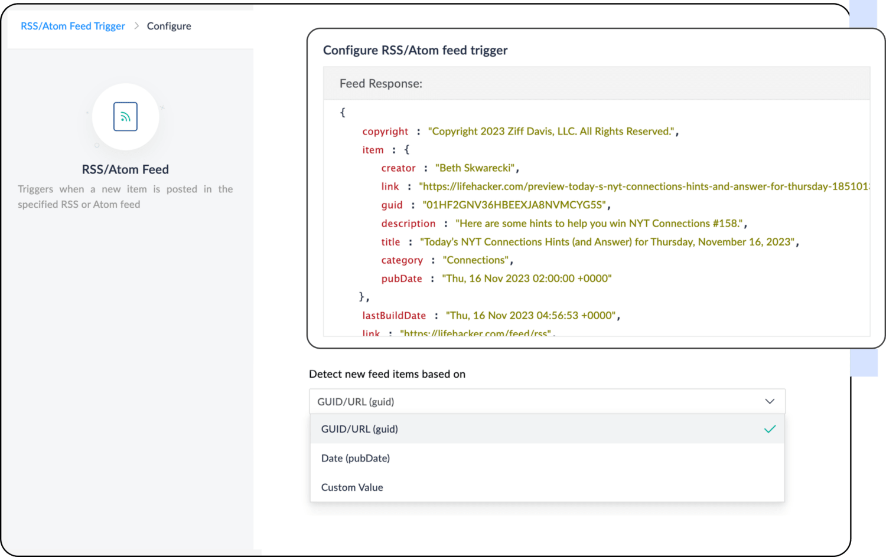Select the lastBuildDate key
The image size is (886, 557).
point(394,316)
